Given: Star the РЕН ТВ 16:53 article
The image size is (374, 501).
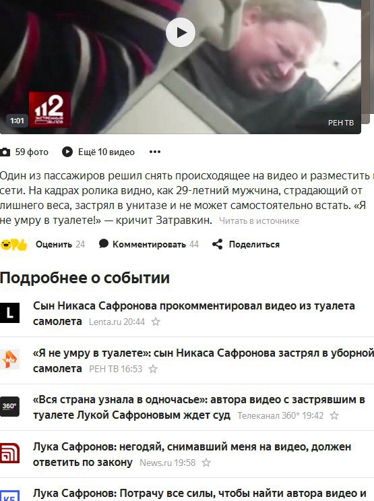Looking at the screenshot, I should (153, 369).
